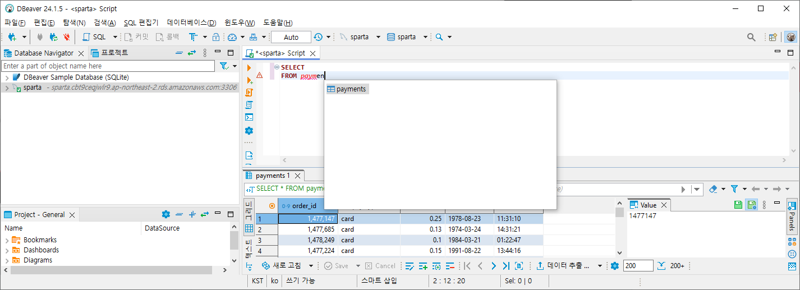Expand the sparta connection node

tap(7, 88)
